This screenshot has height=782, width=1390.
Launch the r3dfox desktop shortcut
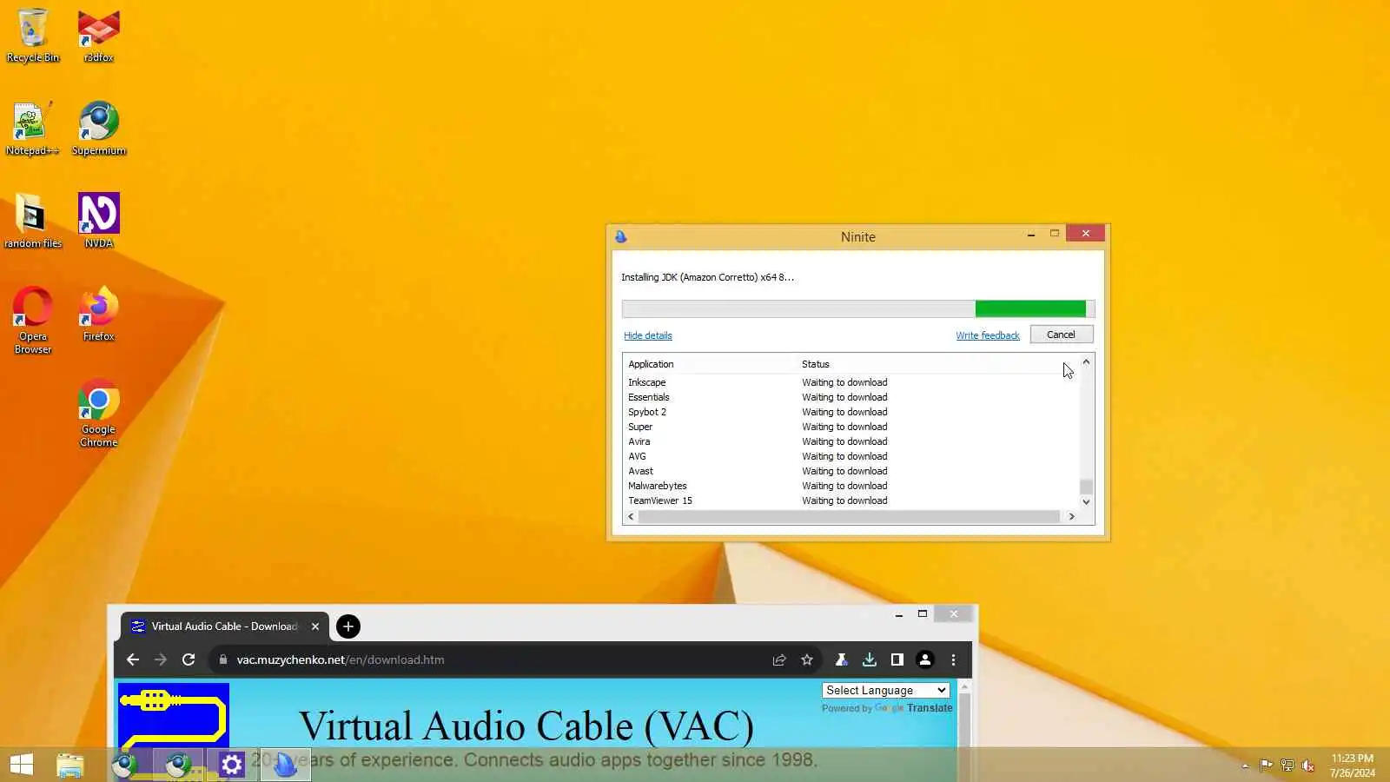pos(98,36)
